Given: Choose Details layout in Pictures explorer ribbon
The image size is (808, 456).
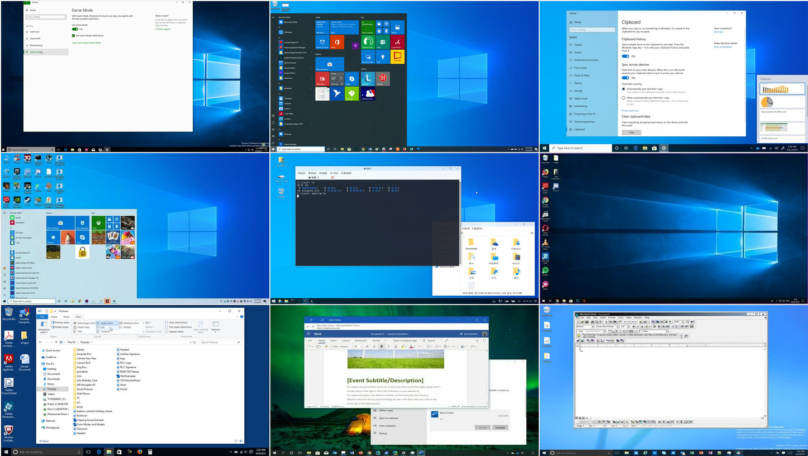Looking at the screenshot, I should tap(126, 327).
